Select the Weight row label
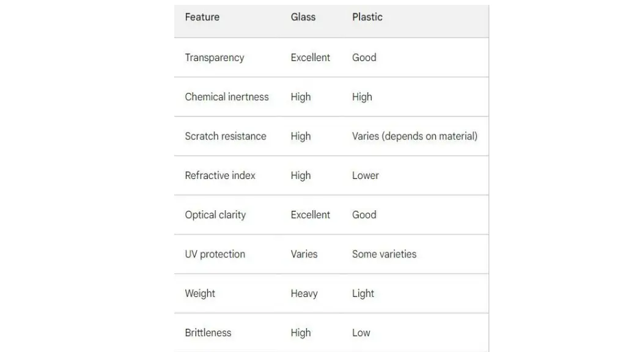Image resolution: width=626 pixels, height=352 pixels. 200,294
